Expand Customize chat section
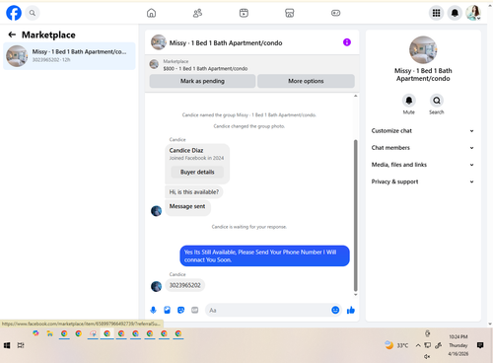This screenshot has width=493, height=363. [423, 131]
